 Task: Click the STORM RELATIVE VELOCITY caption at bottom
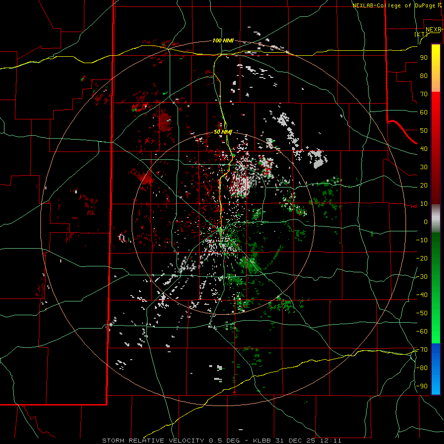(x=222, y=441)
